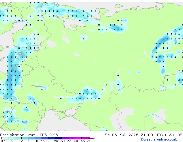Click the legend label '0.1'
This screenshot has height=142, width=183.
click(3, 141)
